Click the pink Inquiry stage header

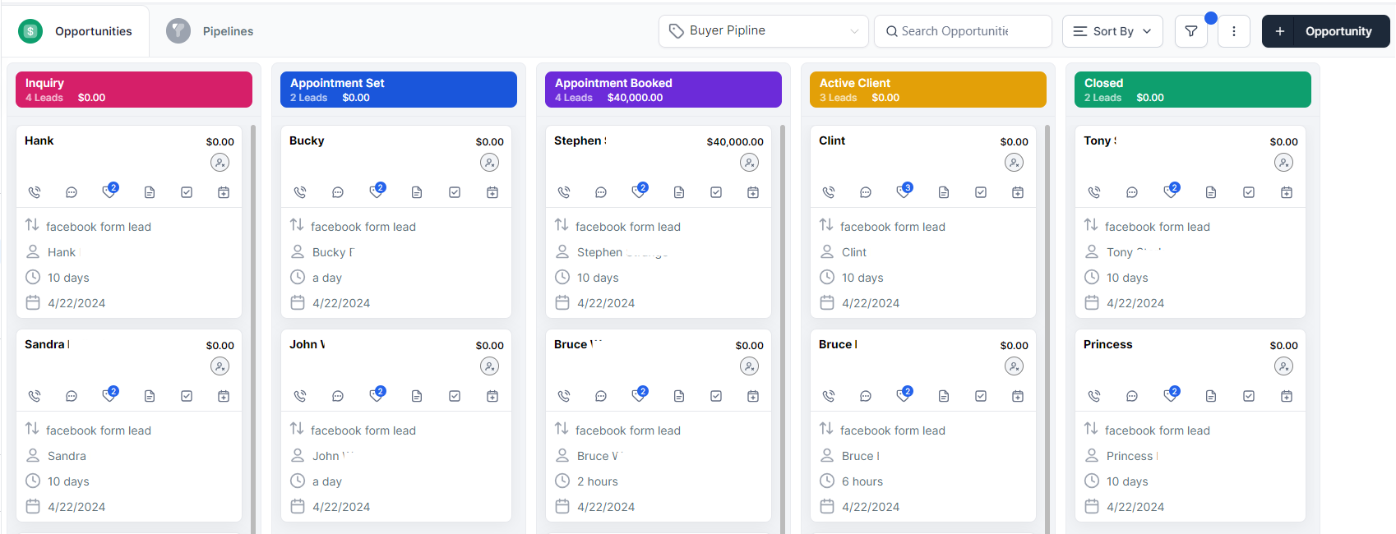point(134,90)
